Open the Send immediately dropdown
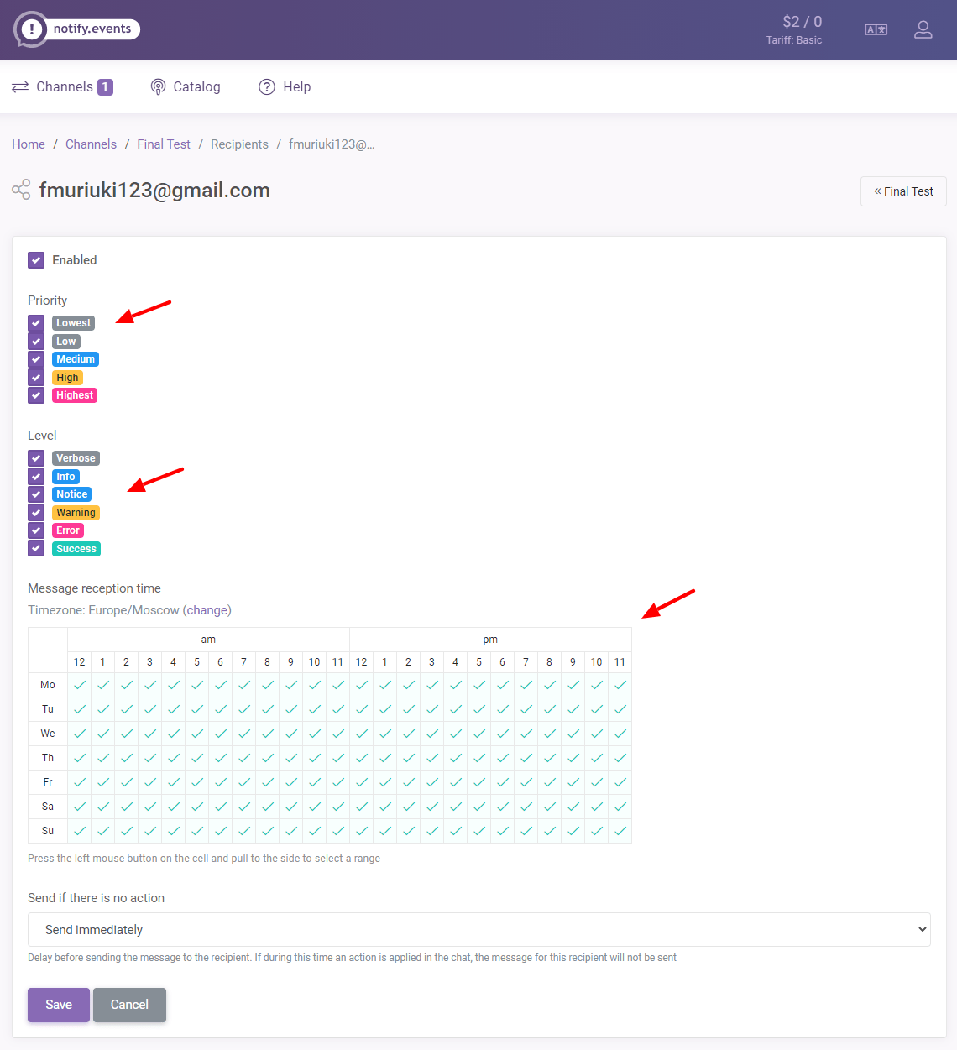957x1050 pixels. pos(479,930)
